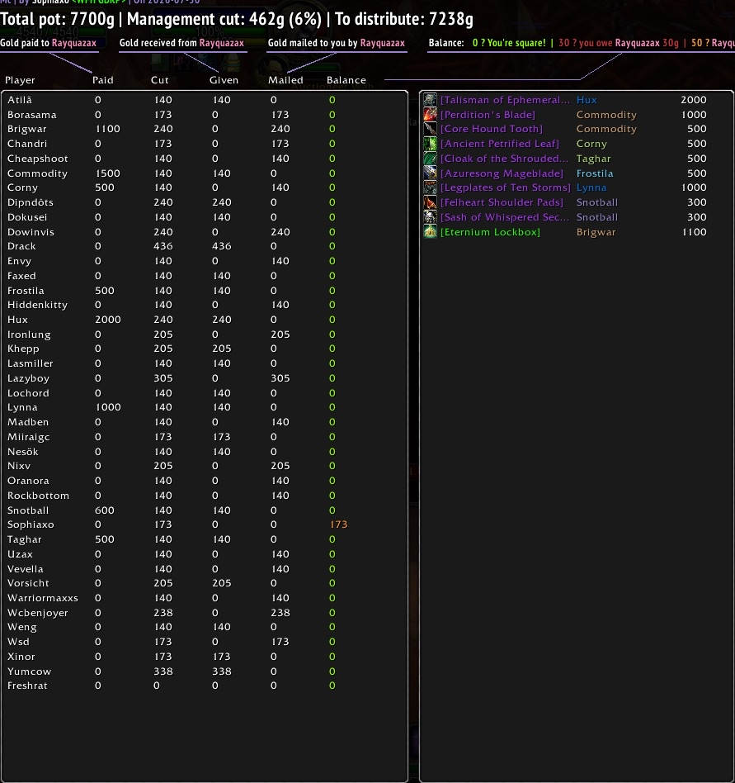The height and width of the screenshot is (783, 735).
Task: Click the Total pot 7700g header text
Action: [x=58, y=19]
